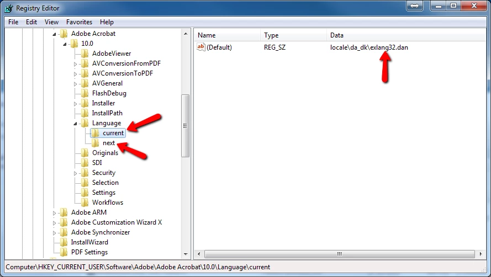Click the Adobe Acrobat folder icon
Viewport: 491px width, 277px height.
click(64, 34)
